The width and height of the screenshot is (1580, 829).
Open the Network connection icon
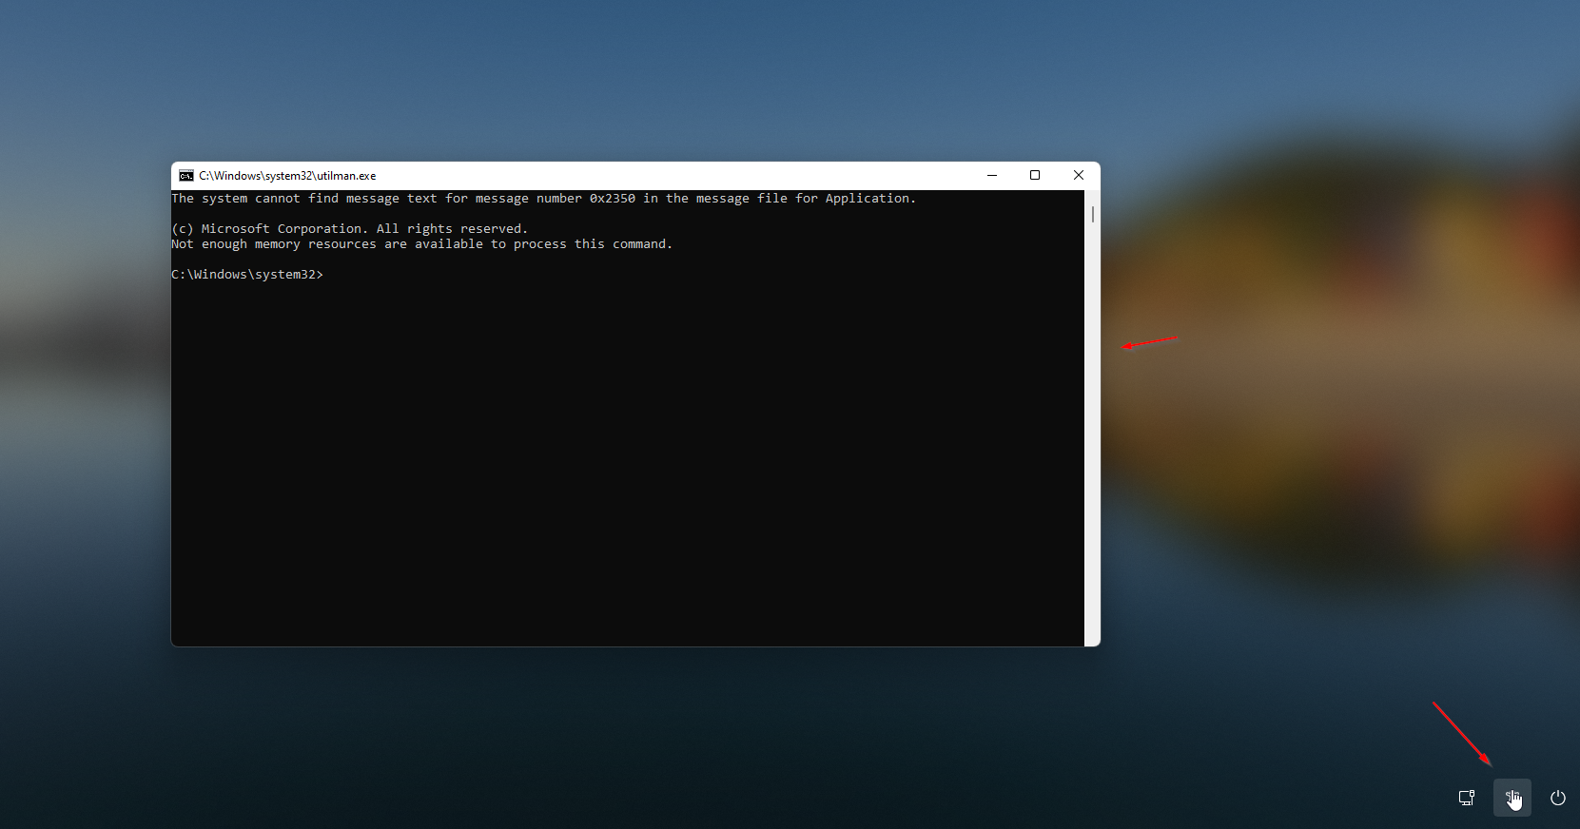point(1467,798)
